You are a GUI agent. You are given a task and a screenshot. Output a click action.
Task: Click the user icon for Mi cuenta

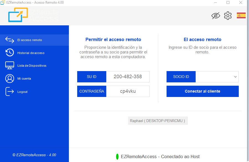pos(10,79)
